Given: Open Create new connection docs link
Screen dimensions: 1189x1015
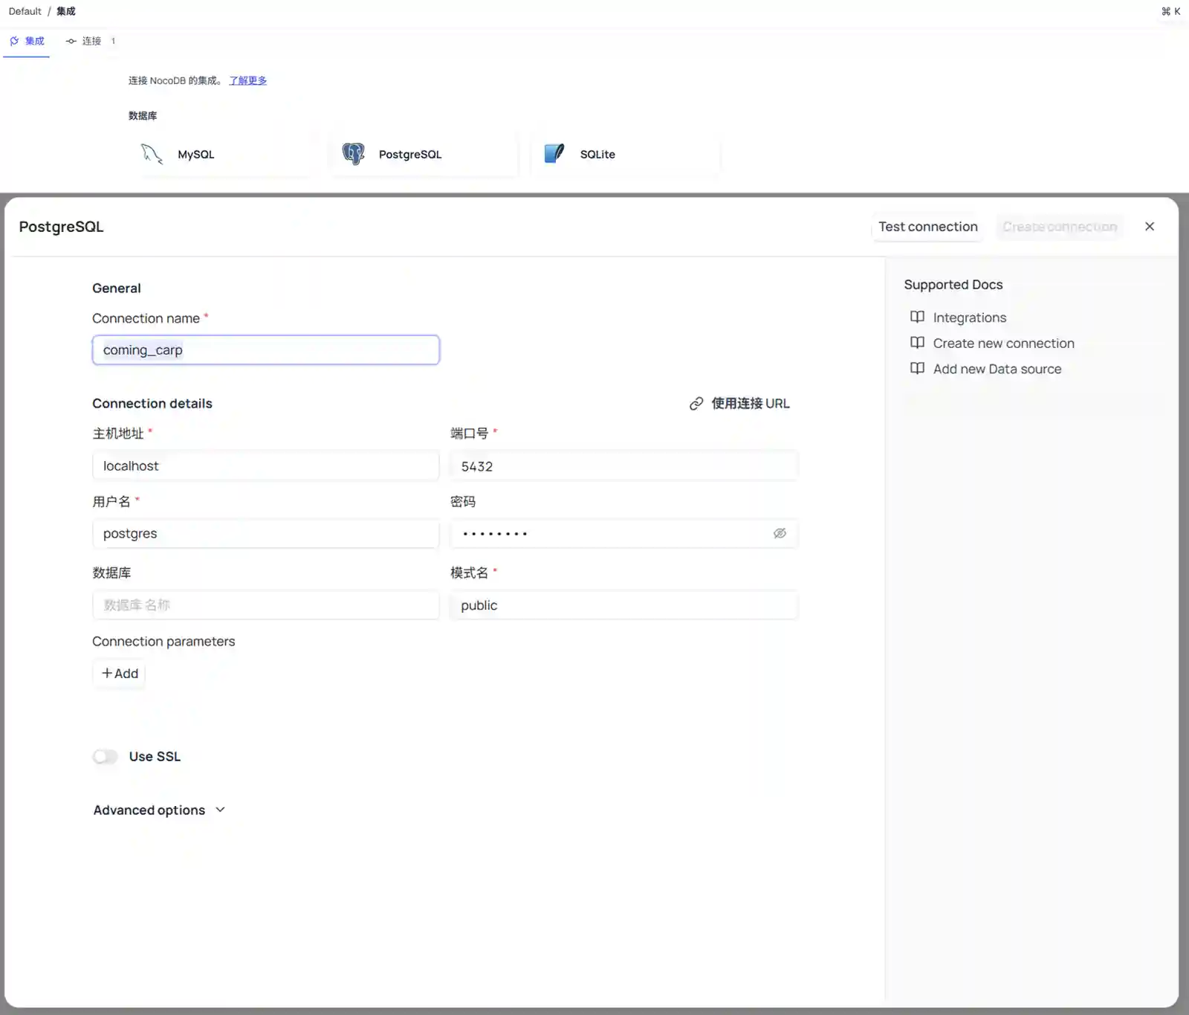Looking at the screenshot, I should tap(1004, 343).
